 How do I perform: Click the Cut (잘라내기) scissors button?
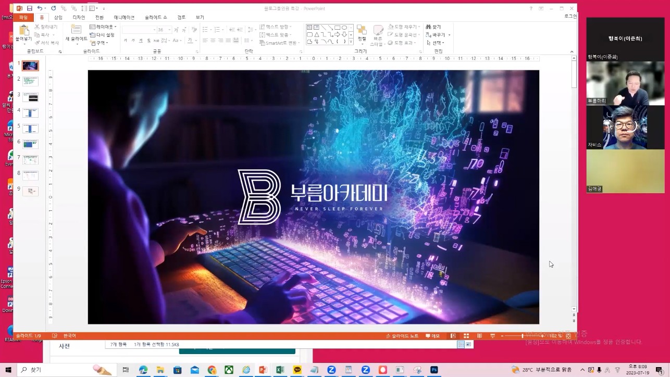click(x=46, y=27)
